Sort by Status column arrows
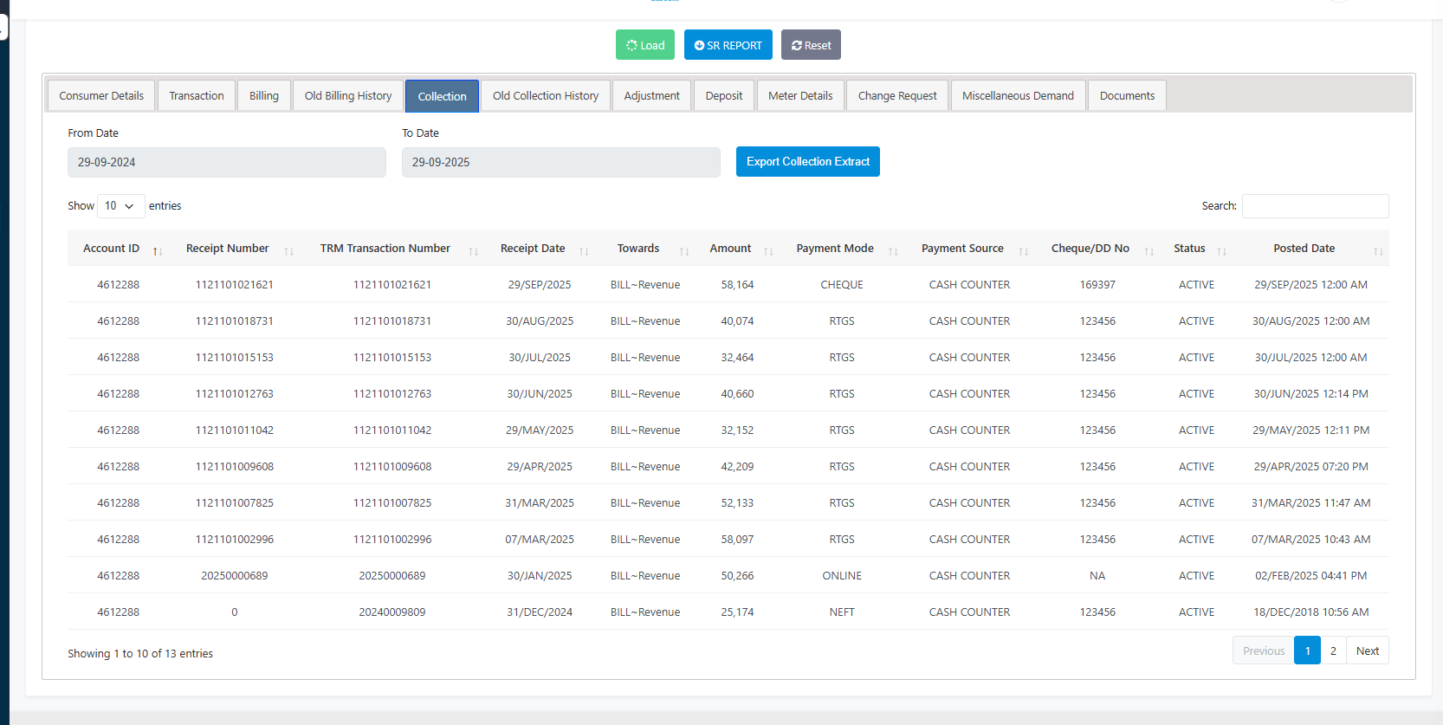The width and height of the screenshot is (1443, 725). (x=1221, y=250)
